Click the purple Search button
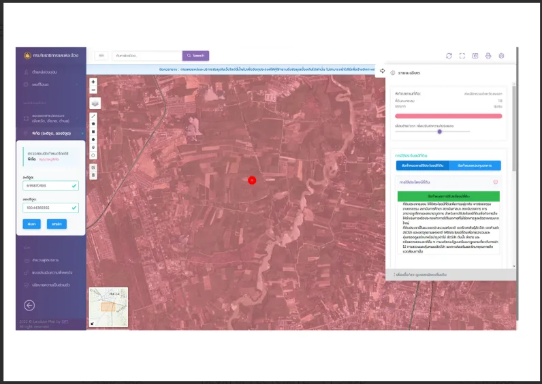Screen dimensions: 542x384 pos(195,56)
